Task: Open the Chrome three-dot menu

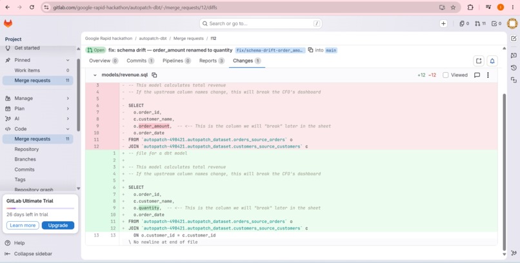Action: tap(513, 7)
